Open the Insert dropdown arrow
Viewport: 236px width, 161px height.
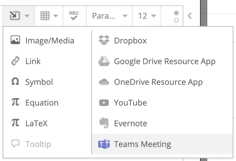27,16
